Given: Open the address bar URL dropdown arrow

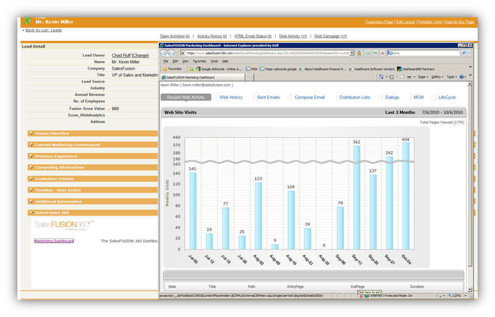Looking at the screenshot, I should [352, 53].
